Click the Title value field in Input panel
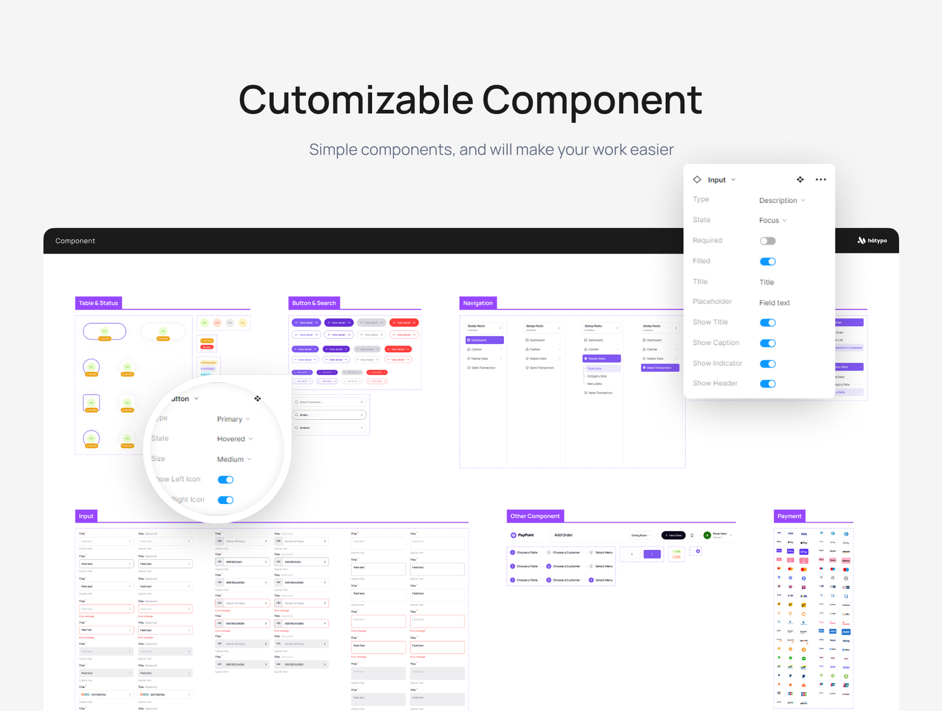The height and width of the screenshot is (711, 942). pyautogui.click(x=767, y=282)
